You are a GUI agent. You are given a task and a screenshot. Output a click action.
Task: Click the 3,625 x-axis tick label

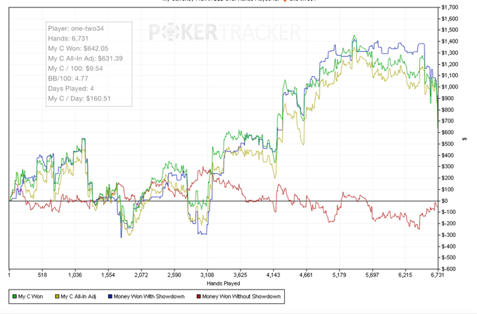(x=240, y=275)
